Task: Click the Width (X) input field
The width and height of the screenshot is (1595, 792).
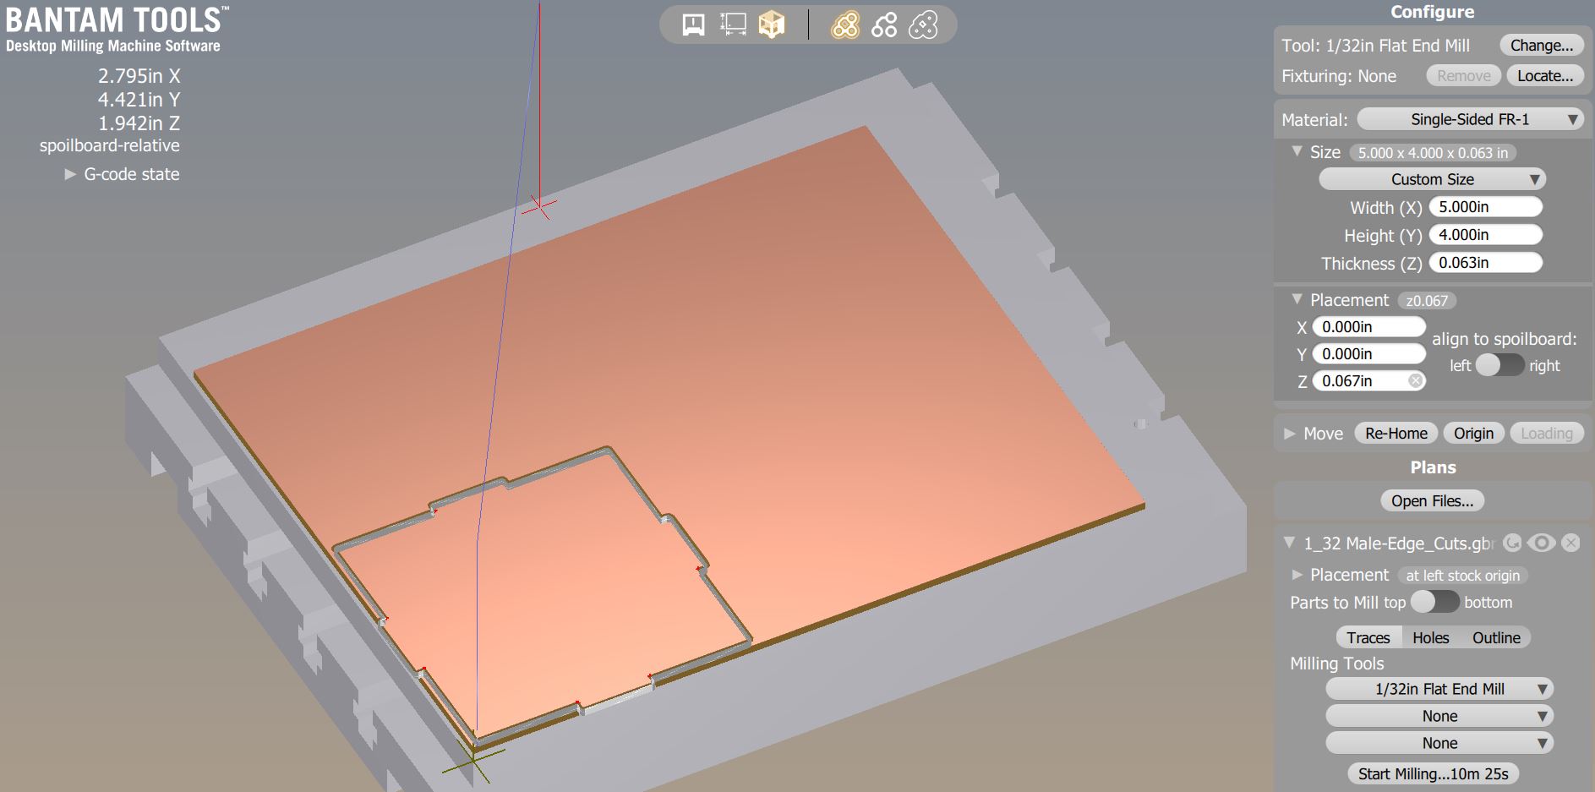Action: pyautogui.click(x=1486, y=207)
